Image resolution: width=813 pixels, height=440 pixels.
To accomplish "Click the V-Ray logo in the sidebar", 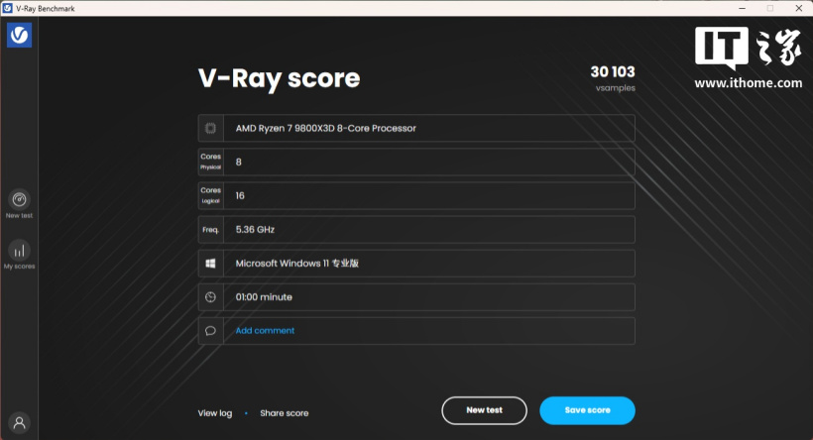I will [x=19, y=35].
